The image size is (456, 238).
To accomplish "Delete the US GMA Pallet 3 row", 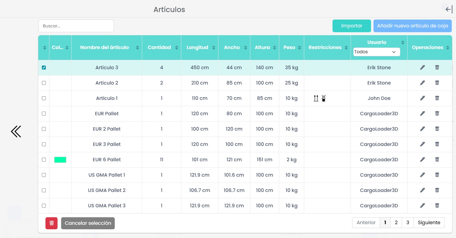I will pyautogui.click(x=437, y=206).
